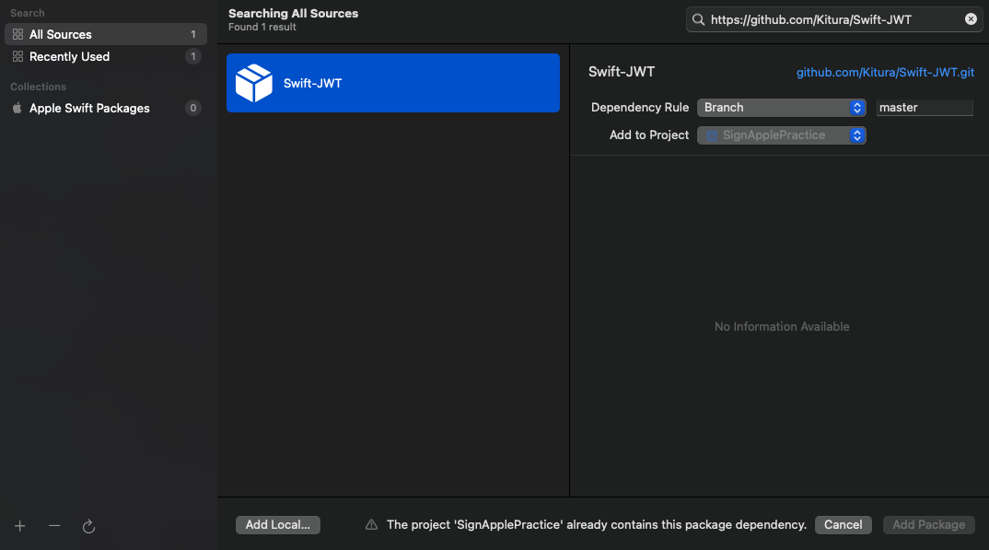Click the Apple logo collection icon
Viewport: 989px width, 550px height.
(x=17, y=108)
